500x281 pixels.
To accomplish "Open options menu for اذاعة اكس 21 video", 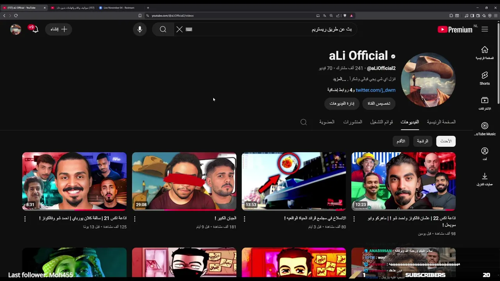I will pyautogui.click(x=25, y=219).
